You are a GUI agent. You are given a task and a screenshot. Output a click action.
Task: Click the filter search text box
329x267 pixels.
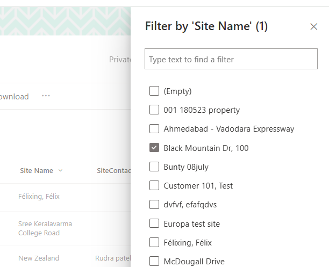[231, 59]
